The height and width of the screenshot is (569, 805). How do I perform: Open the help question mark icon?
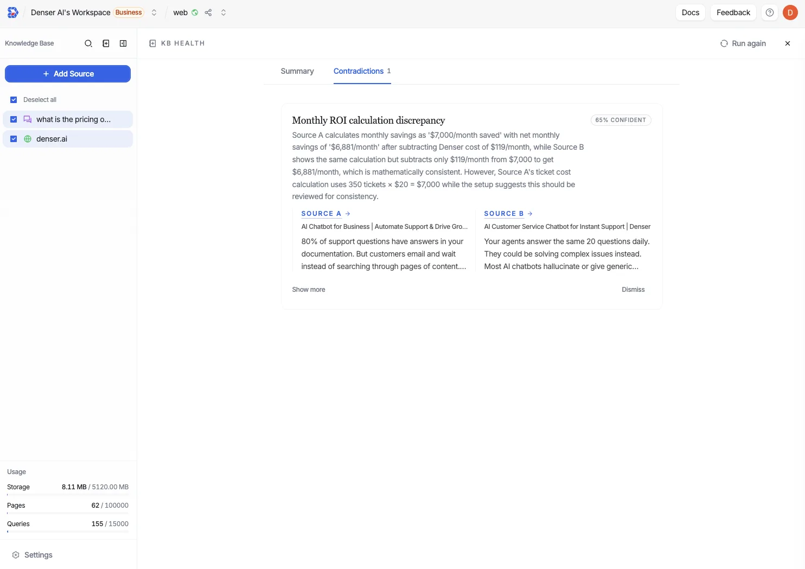click(770, 12)
